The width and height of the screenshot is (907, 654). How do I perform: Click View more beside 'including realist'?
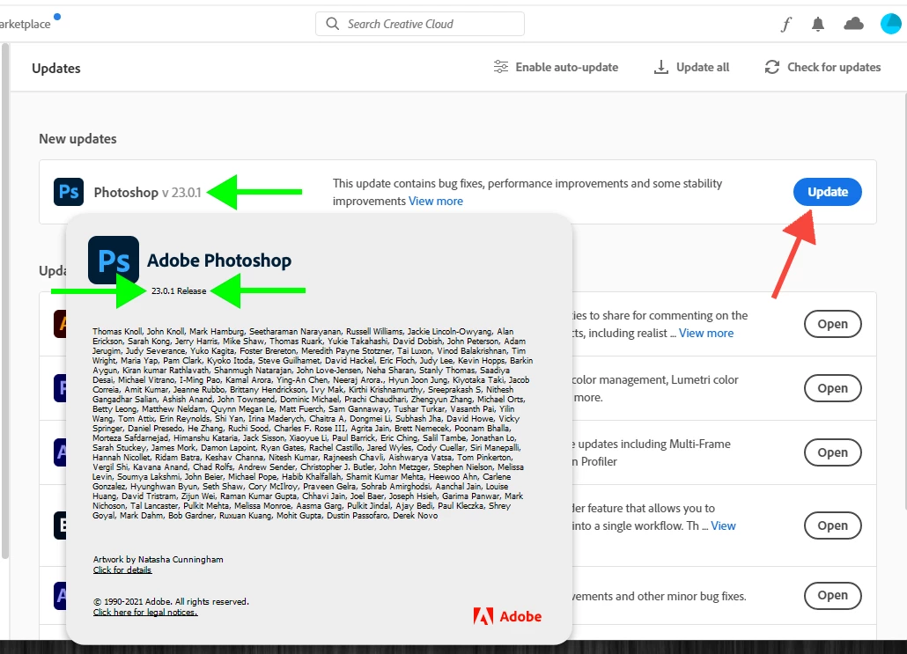706,333
